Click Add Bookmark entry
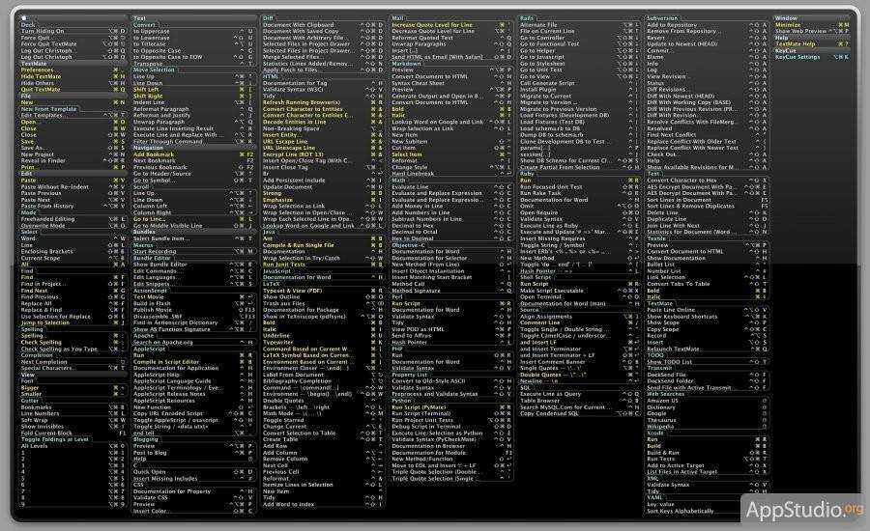 [x=154, y=154]
